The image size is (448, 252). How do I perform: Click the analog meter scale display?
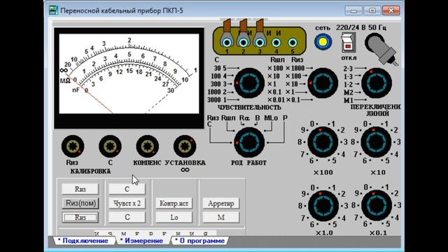[129, 73]
